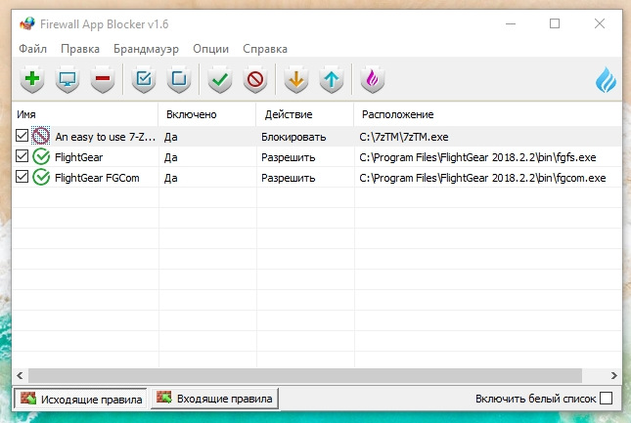
Task: Uncheck the An easy to use 7-Z... rule
Action: 22,136
